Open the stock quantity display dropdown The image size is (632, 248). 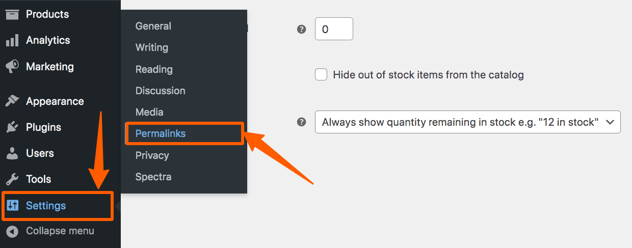[x=467, y=122]
